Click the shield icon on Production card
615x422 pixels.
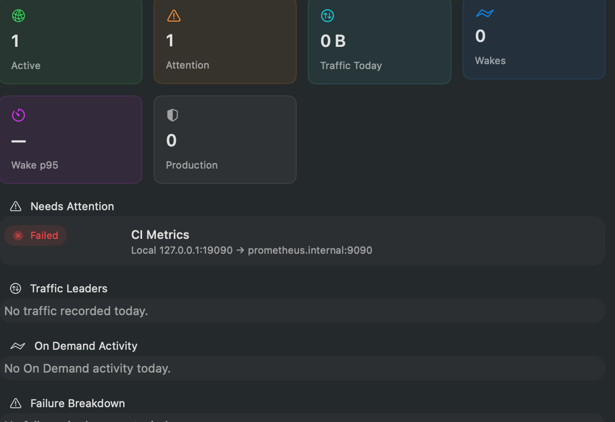point(173,115)
